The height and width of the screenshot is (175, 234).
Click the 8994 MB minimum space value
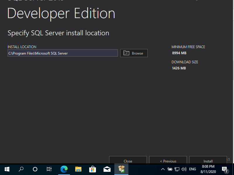(x=179, y=53)
